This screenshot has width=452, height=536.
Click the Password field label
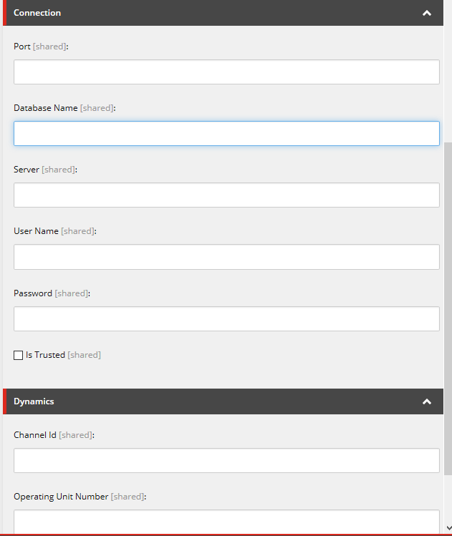(33, 293)
